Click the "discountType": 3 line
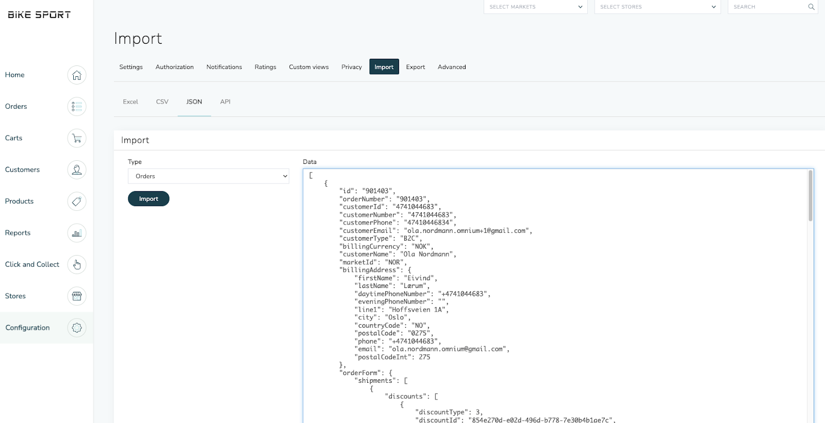The width and height of the screenshot is (825, 423). coord(449,412)
